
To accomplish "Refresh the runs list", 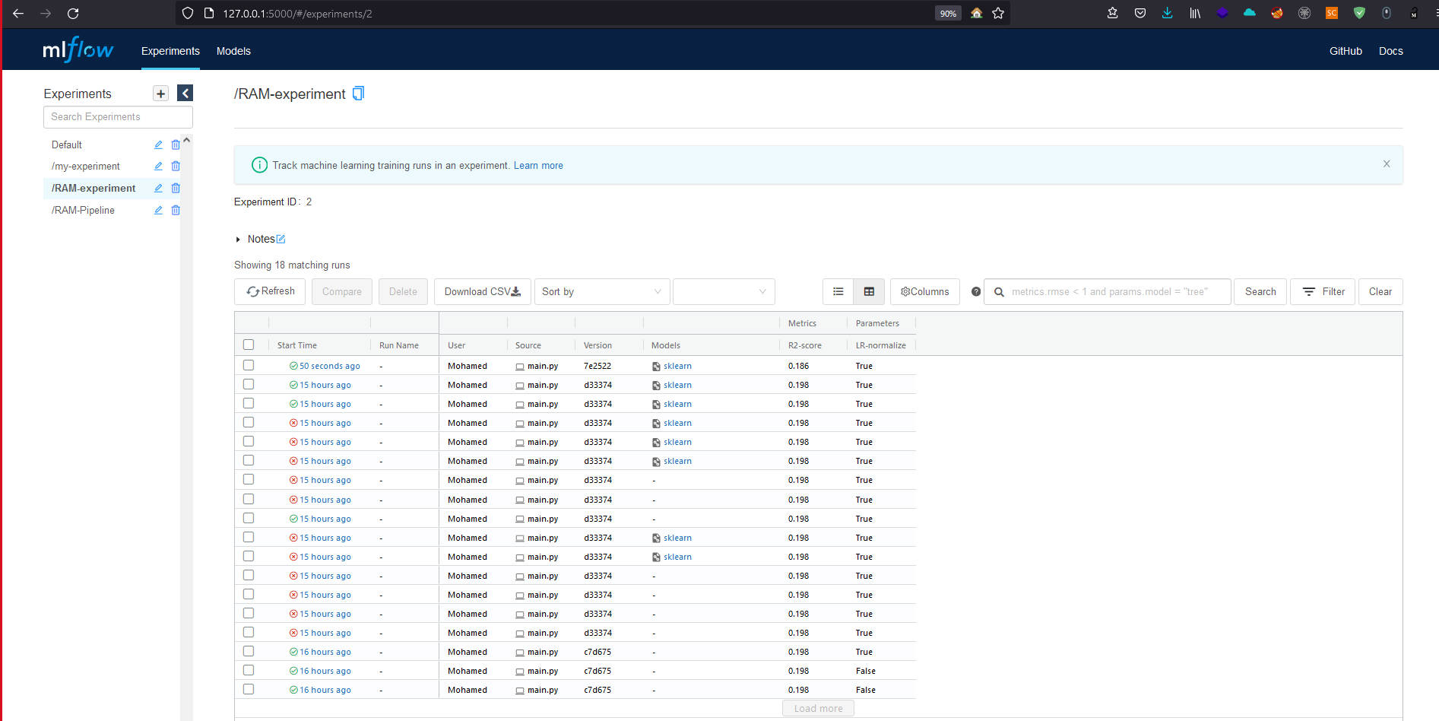I will coord(270,291).
